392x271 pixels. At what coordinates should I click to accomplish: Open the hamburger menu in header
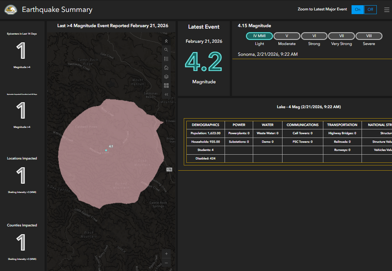tap(386, 10)
